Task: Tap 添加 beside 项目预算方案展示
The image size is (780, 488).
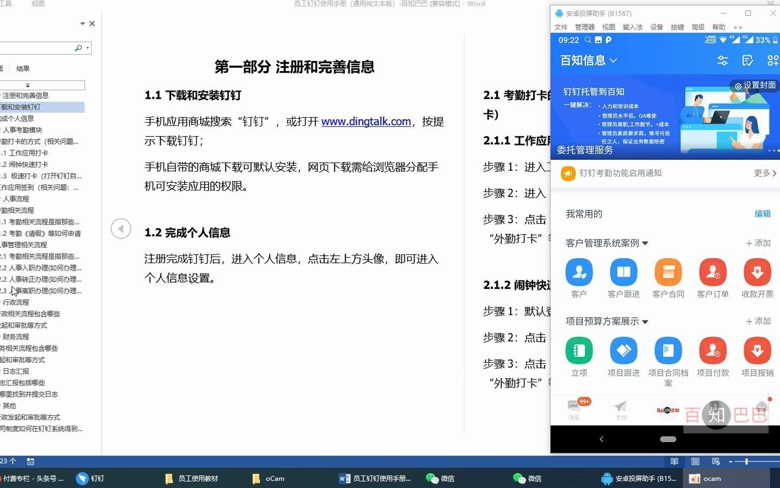Action: [x=758, y=322]
